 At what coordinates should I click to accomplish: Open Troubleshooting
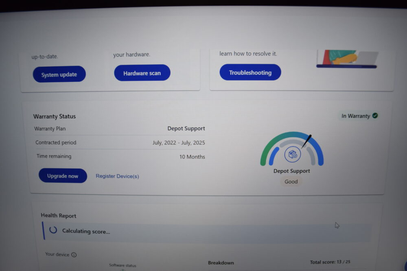click(250, 72)
